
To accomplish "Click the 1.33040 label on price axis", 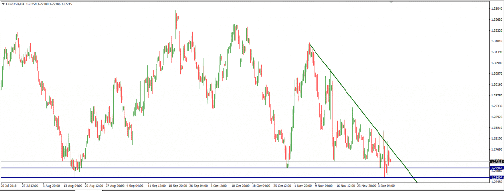I will pyautogui.click(x=497, y=9).
